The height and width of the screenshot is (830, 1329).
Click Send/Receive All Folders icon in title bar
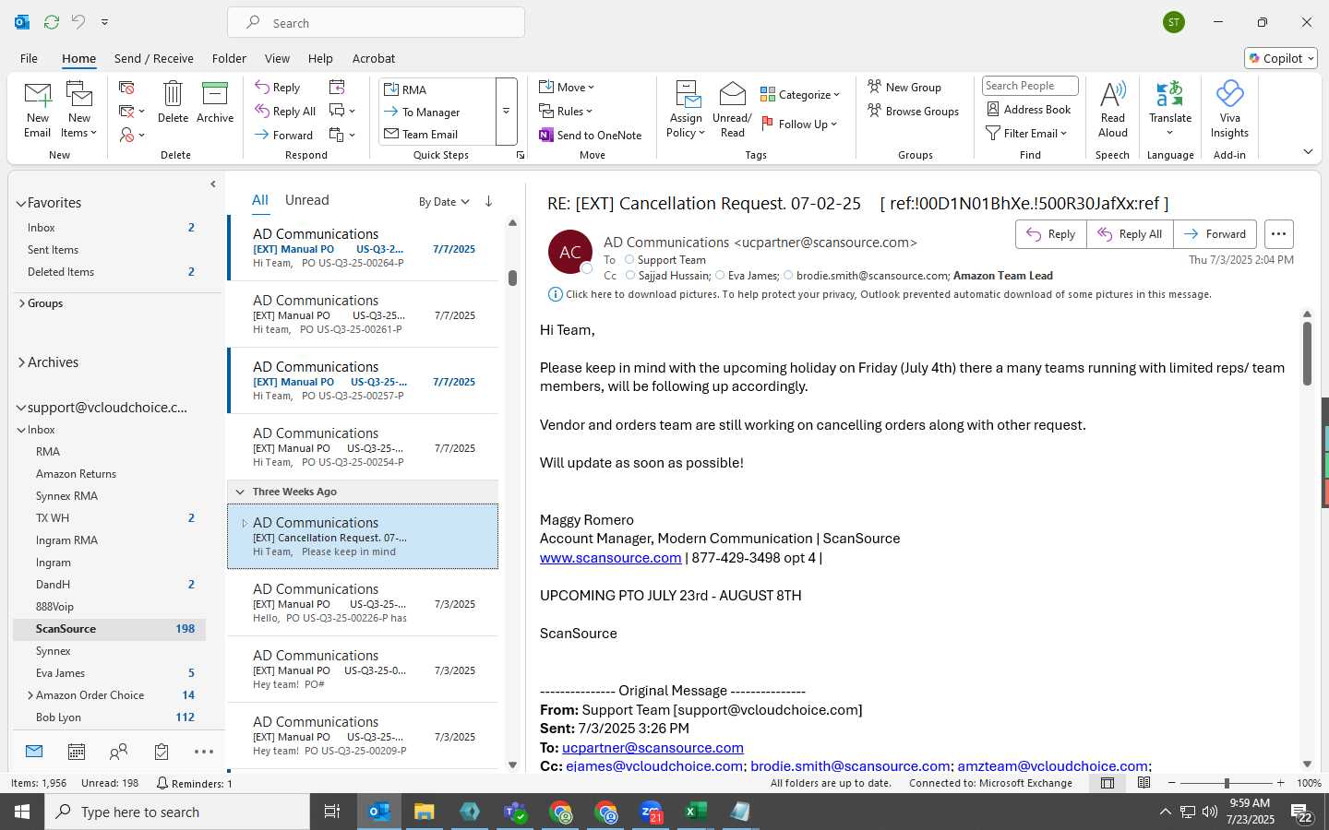click(x=52, y=21)
